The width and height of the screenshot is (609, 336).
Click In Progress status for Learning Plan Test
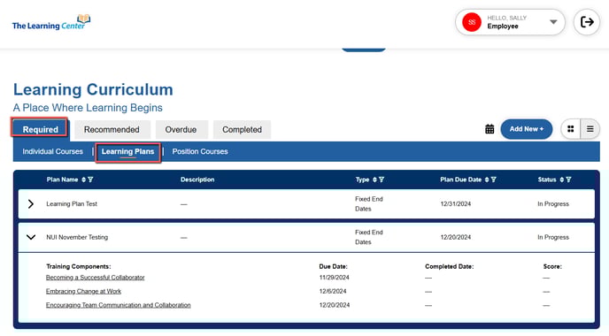click(x=553, y=203)
